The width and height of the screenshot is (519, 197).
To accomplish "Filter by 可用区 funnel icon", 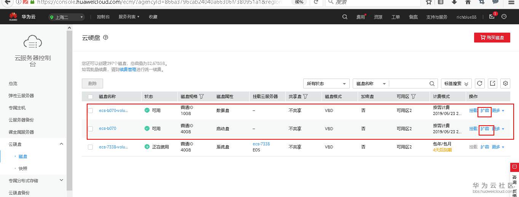I will tap(413, 96).
